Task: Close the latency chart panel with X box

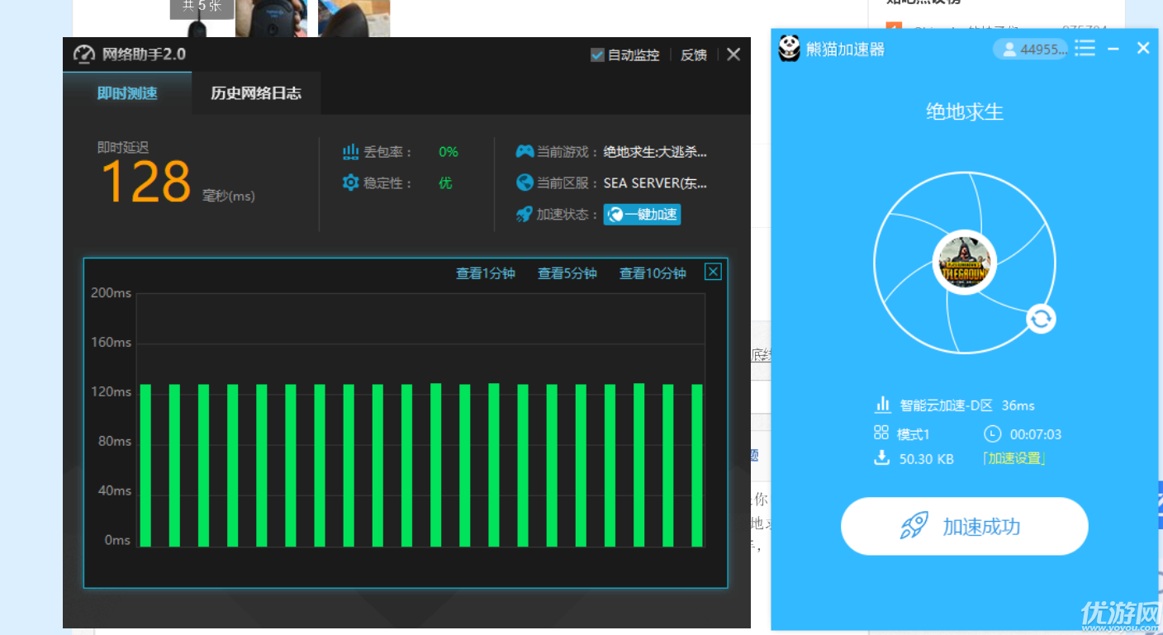Action: tap(713, 272)
